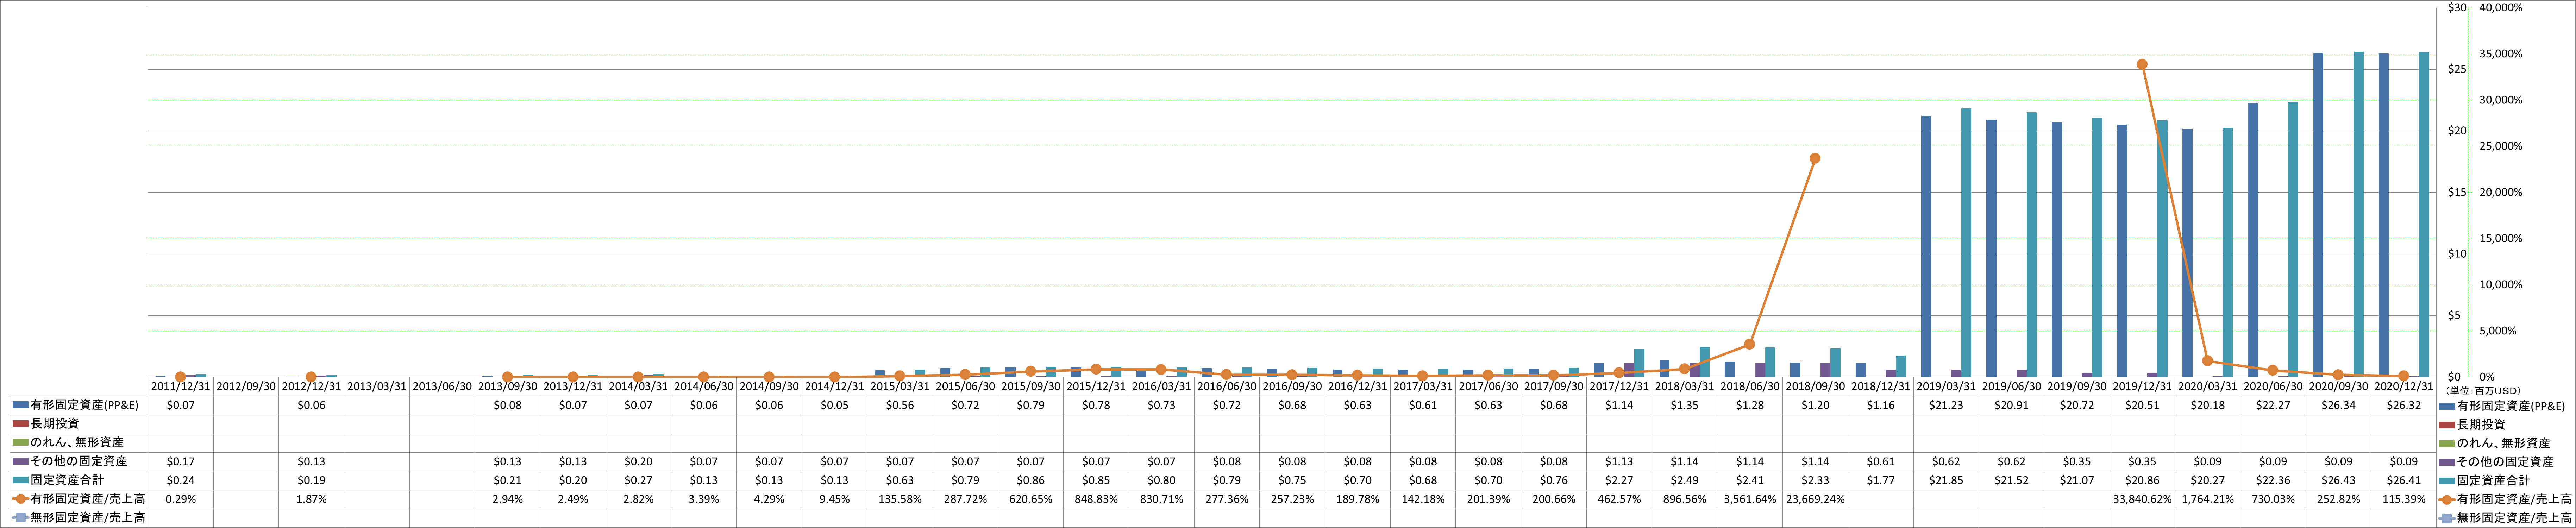
Task: Click the 33,840.62% ratio cell
Action: coord(2142,499)
